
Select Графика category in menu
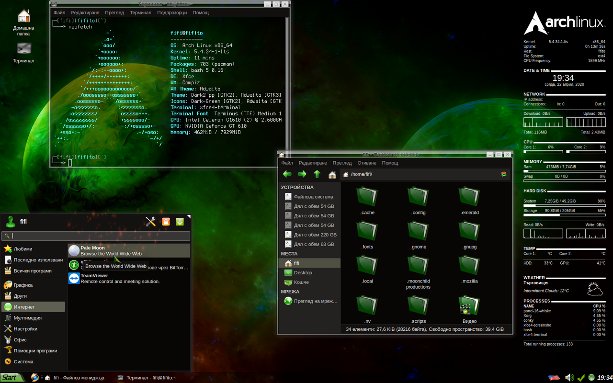coord(34,285)
